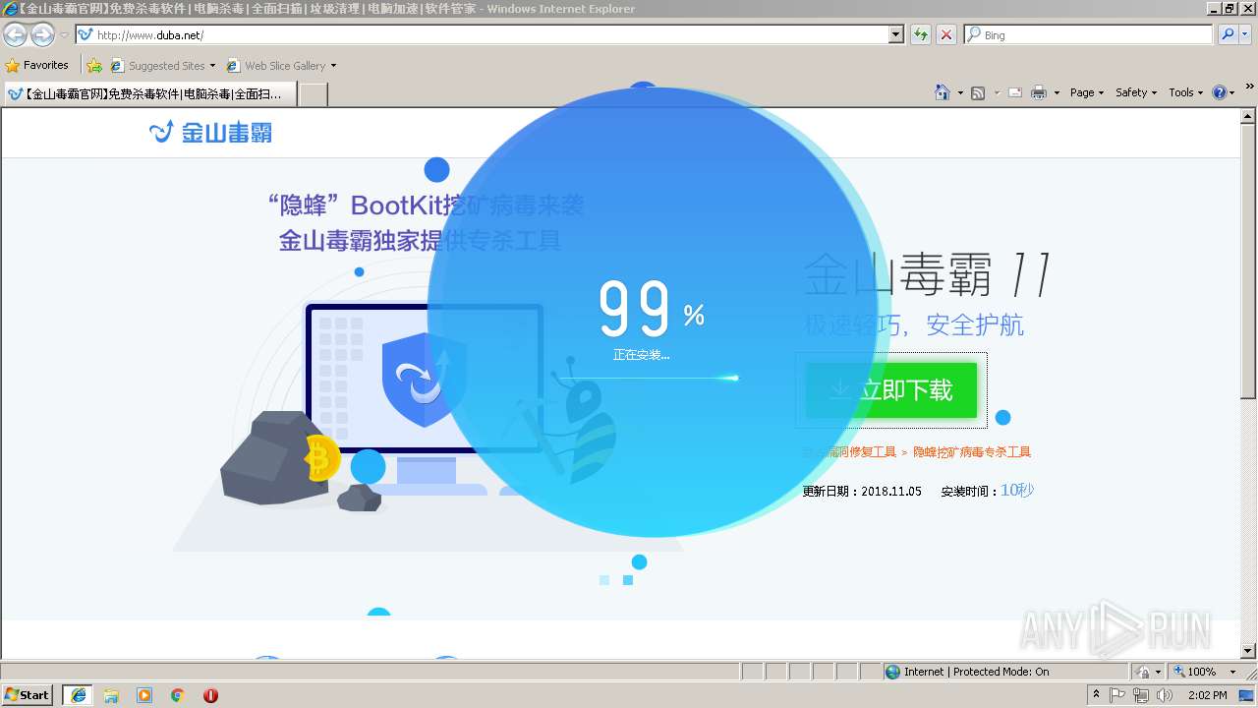Screen dimensions: 1258x708
Task: Open the Favorites star button
Action: [37, 65]
